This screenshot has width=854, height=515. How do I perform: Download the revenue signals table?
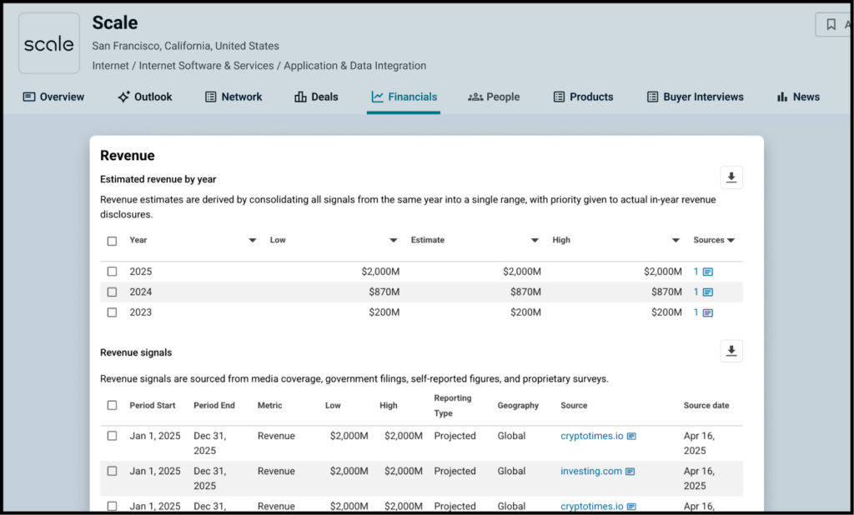tap(731, 352)
